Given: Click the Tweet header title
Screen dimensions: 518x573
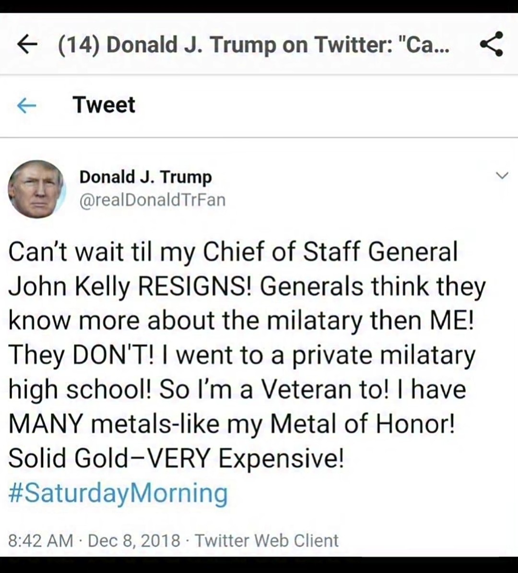Looking at the screenshot, I should coord(104,105).
